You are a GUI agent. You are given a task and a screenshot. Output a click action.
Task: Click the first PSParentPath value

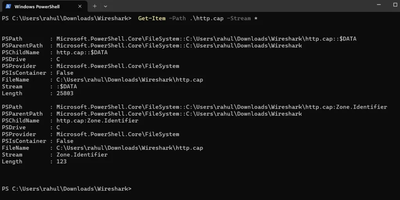click(179, 46)
